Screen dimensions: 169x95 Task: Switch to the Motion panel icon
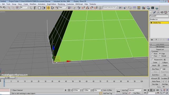[162, 12]
